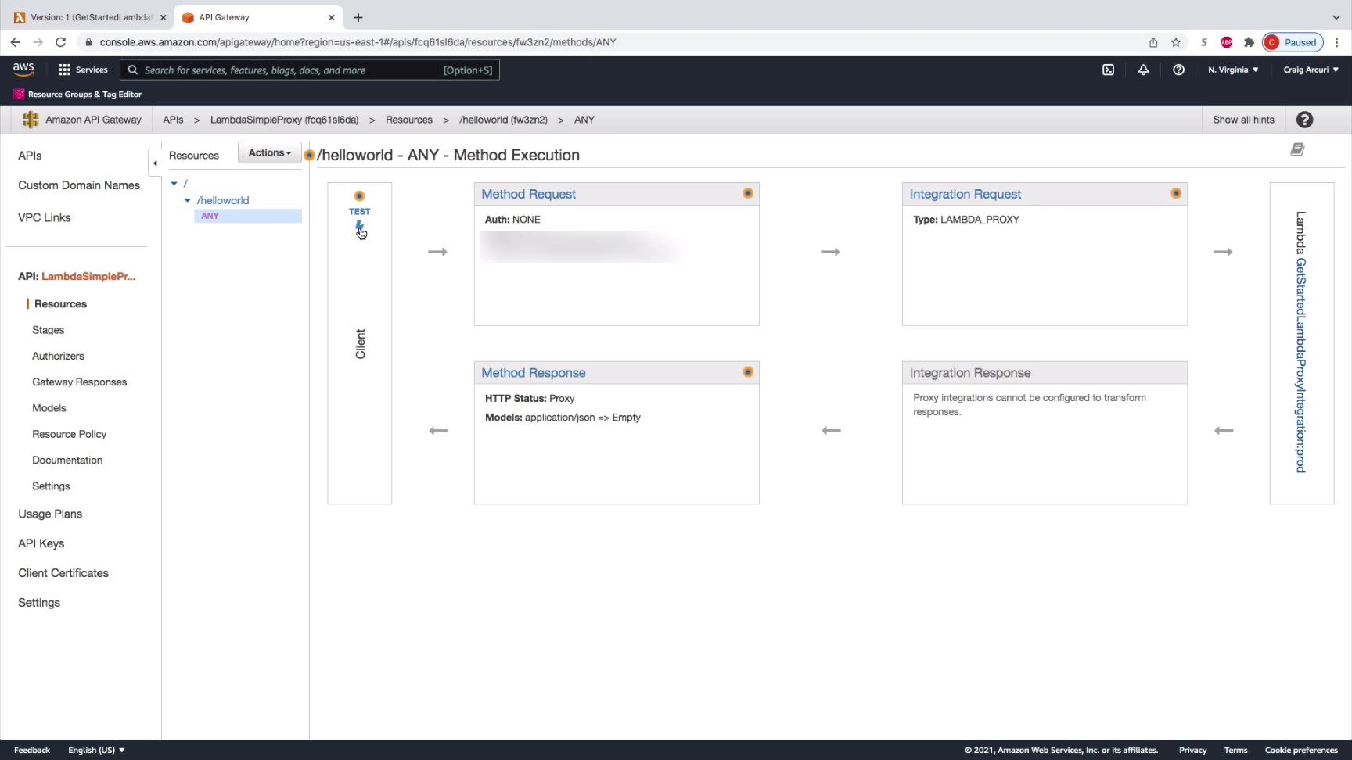
Task: Select the /helloworld resource in tree
Action: pyautogui.click(x=223, y=200)
